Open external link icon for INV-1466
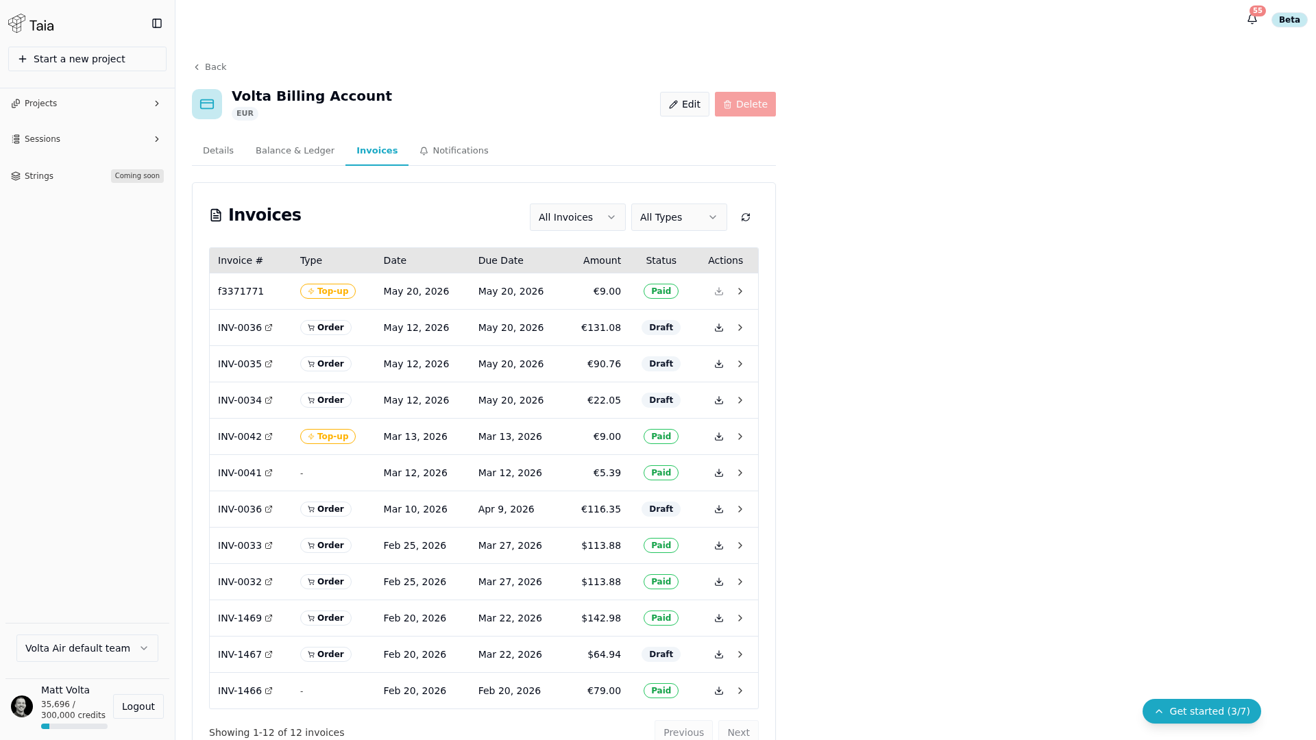The image size is (1316, 740). pos(269,691)
